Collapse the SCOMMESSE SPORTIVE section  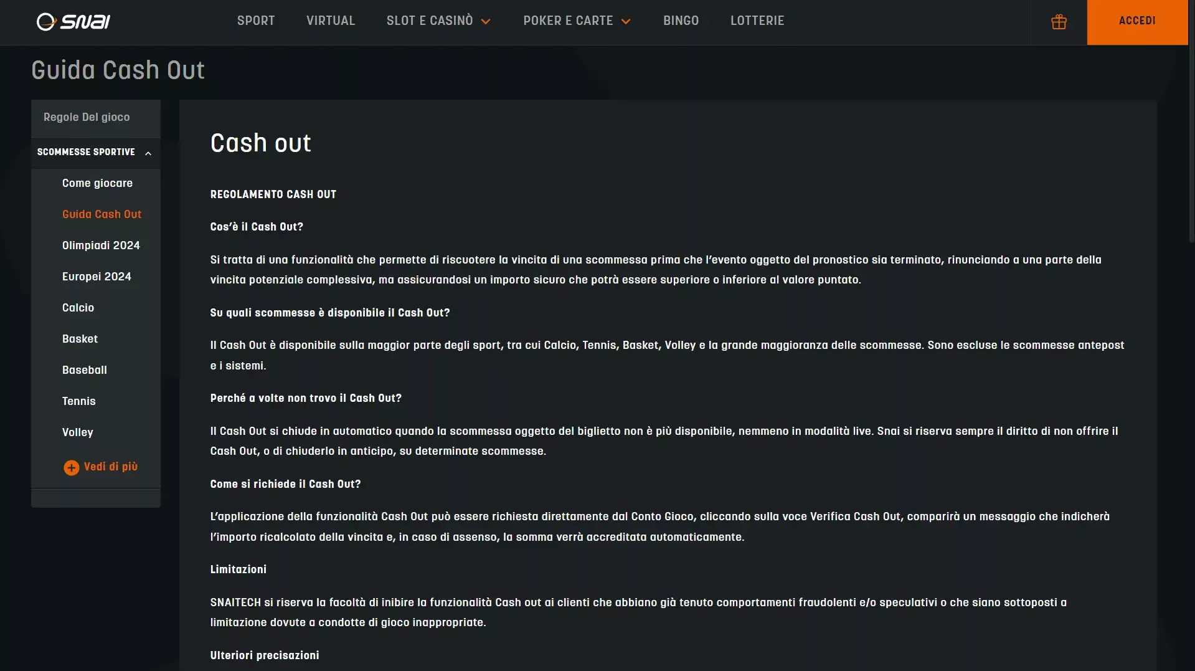[x=86, y=152]
